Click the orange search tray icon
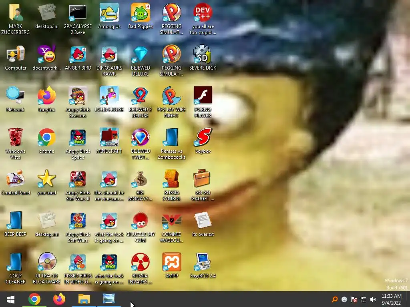The width and height of the screenshot is (410, 307). click(335, 299)
